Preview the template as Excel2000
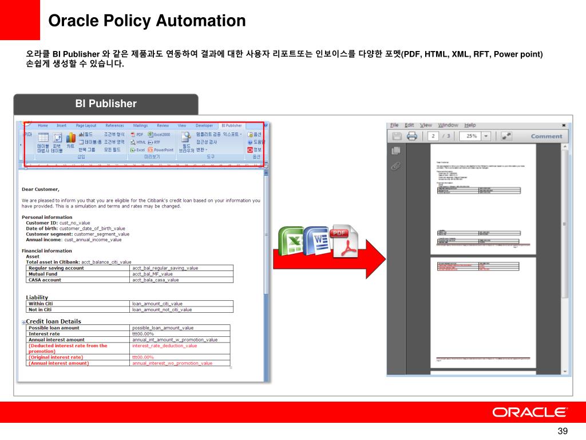 pos(159,134)
